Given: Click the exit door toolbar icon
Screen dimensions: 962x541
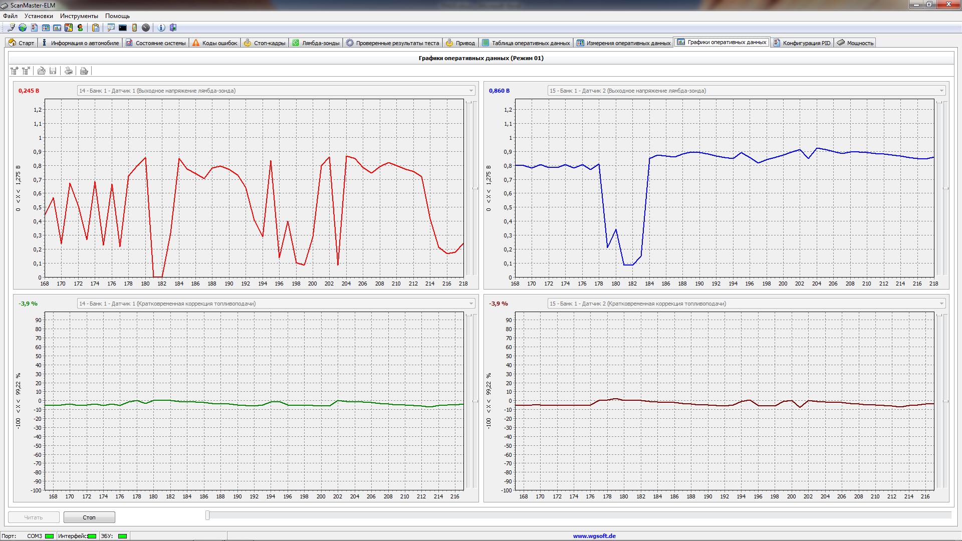Looking at the screenshot, I should (x=173, y=28).
